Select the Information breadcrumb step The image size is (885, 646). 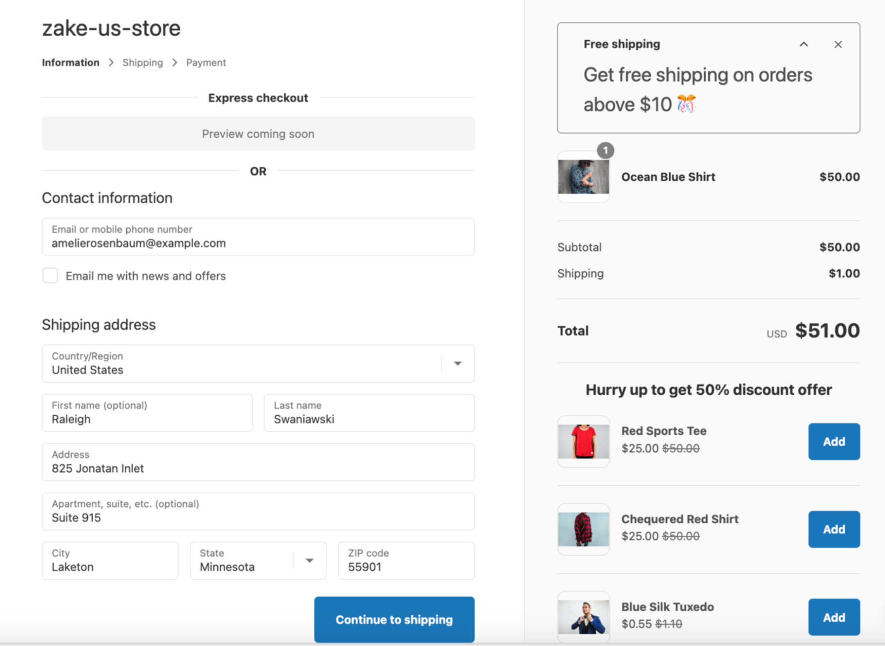(70, 62)
